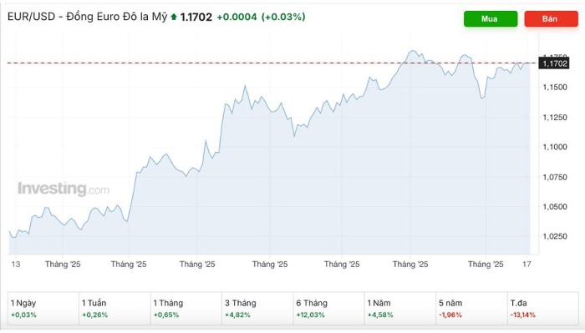Click the green up arrow price indicator
The width and height of the screenshot is (585, 333).
tap(174, 17)
